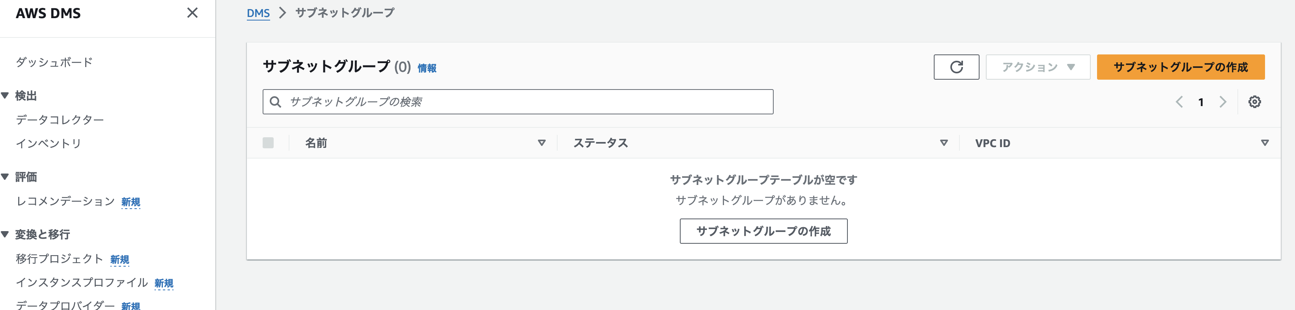This screenshot has width=1295, height=310.
Task: Sort by 名前 column arrow
Action: [x=541, y=143]
